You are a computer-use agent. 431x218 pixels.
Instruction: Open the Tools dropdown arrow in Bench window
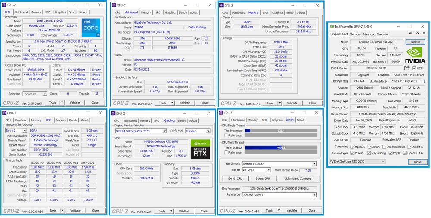point(279,211)
